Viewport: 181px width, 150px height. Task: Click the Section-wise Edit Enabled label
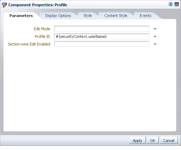click(29, 44)
